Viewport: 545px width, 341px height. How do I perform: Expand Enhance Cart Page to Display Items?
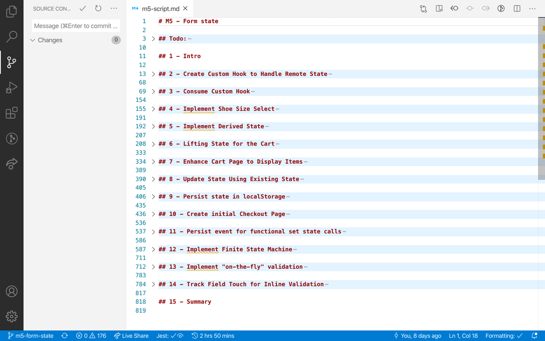153,161
